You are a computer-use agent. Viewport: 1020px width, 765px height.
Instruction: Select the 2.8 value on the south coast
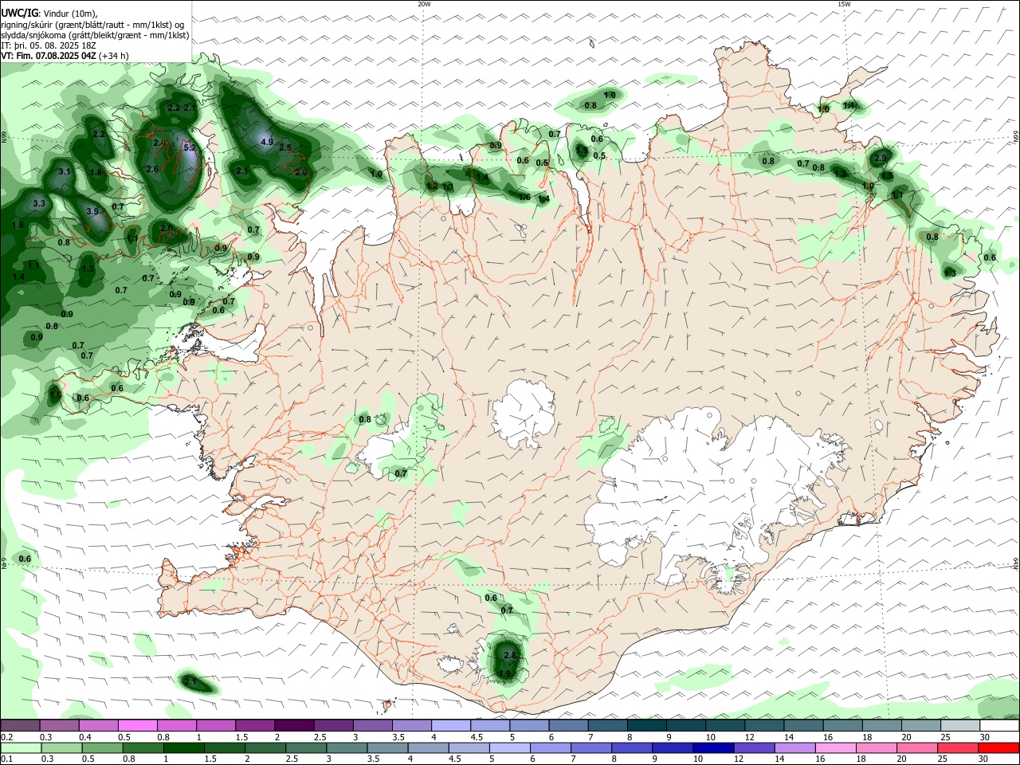click(511, 654)
